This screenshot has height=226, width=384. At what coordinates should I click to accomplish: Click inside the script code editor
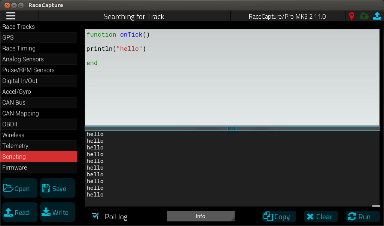click(232, 77)
